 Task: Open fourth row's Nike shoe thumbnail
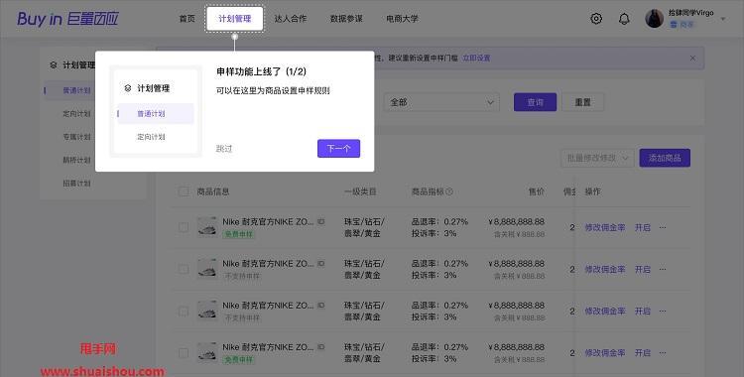click(x=207, y=353)
